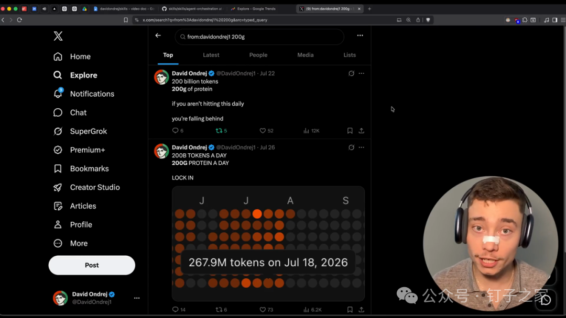Open search settings three-dot menu
The image size is (566, 318).
(x=360, y=35)
